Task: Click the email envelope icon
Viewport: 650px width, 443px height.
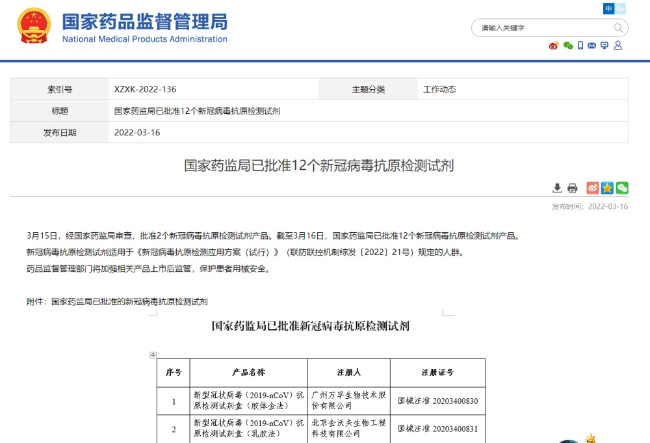Action: 592,46
